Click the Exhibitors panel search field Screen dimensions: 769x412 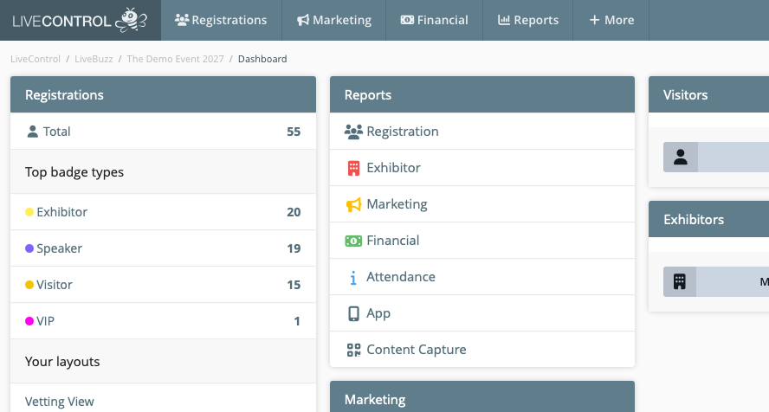pyautogui.click(x=733, y=281)
